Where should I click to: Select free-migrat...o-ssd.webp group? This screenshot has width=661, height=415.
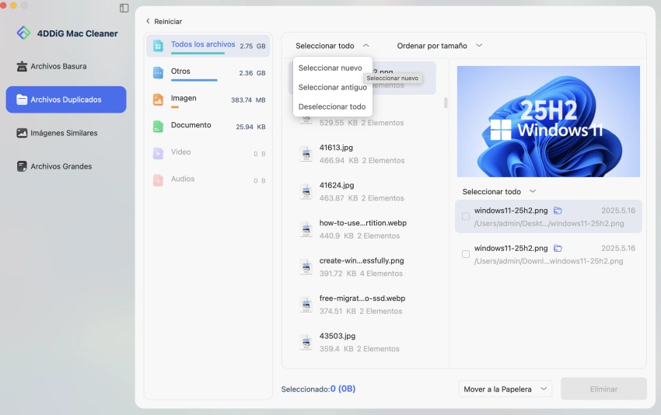362,305
